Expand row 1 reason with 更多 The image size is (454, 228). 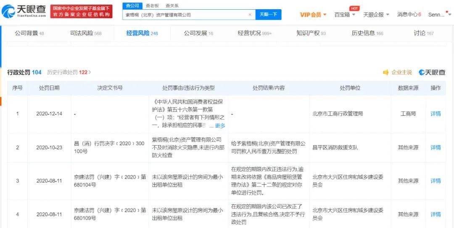click(220, 126)
